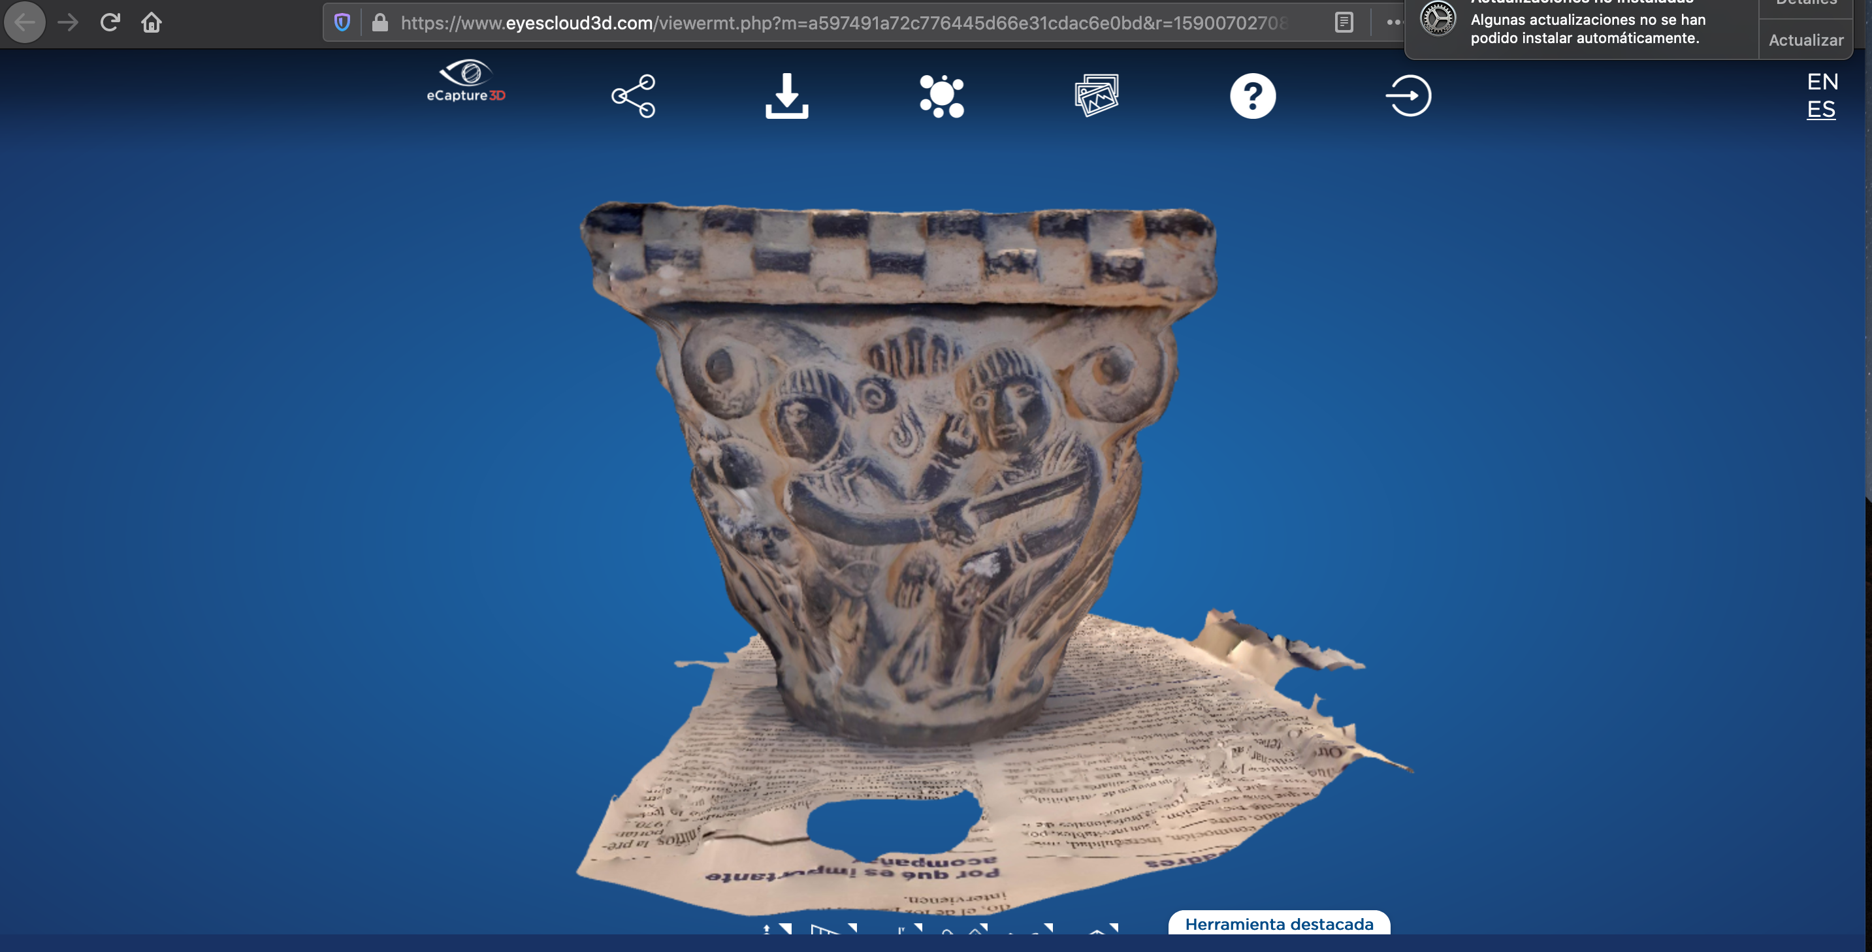Image resolution: width=1872 pixels, height=952 pixels.
Task: Go to the browser home page
Action: point(151,23)
